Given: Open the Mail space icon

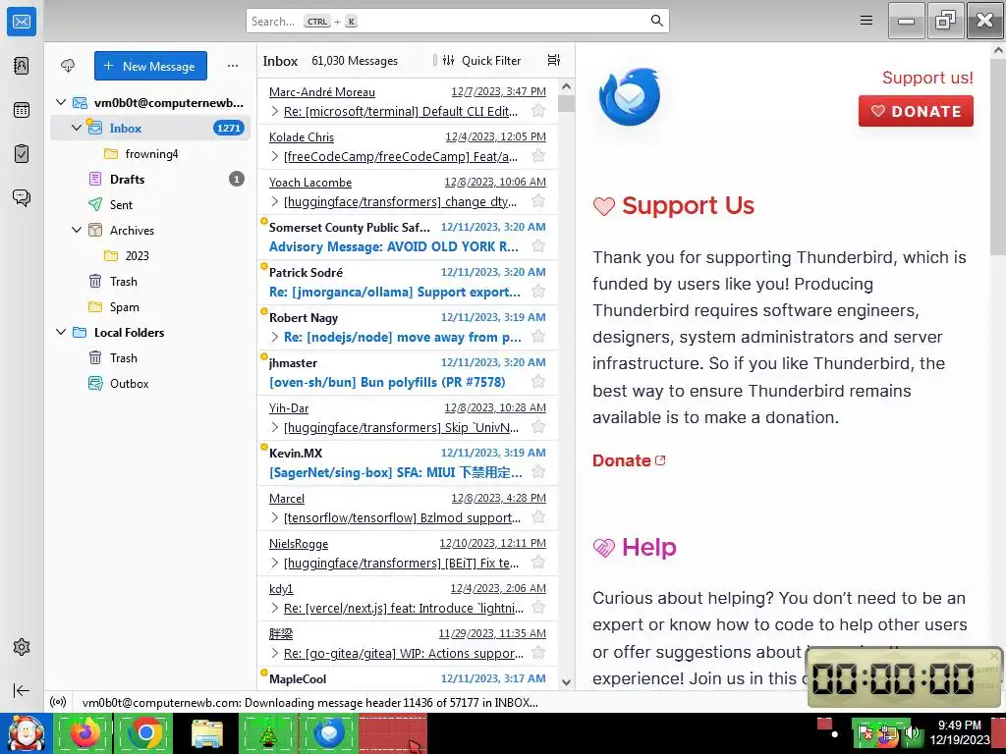Looking at the screenshot, I should [22, 22].
